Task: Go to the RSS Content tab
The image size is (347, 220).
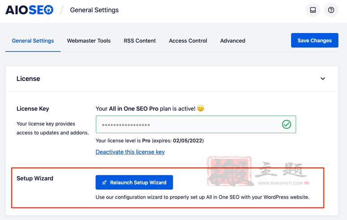Action: (x=140, y=41)
